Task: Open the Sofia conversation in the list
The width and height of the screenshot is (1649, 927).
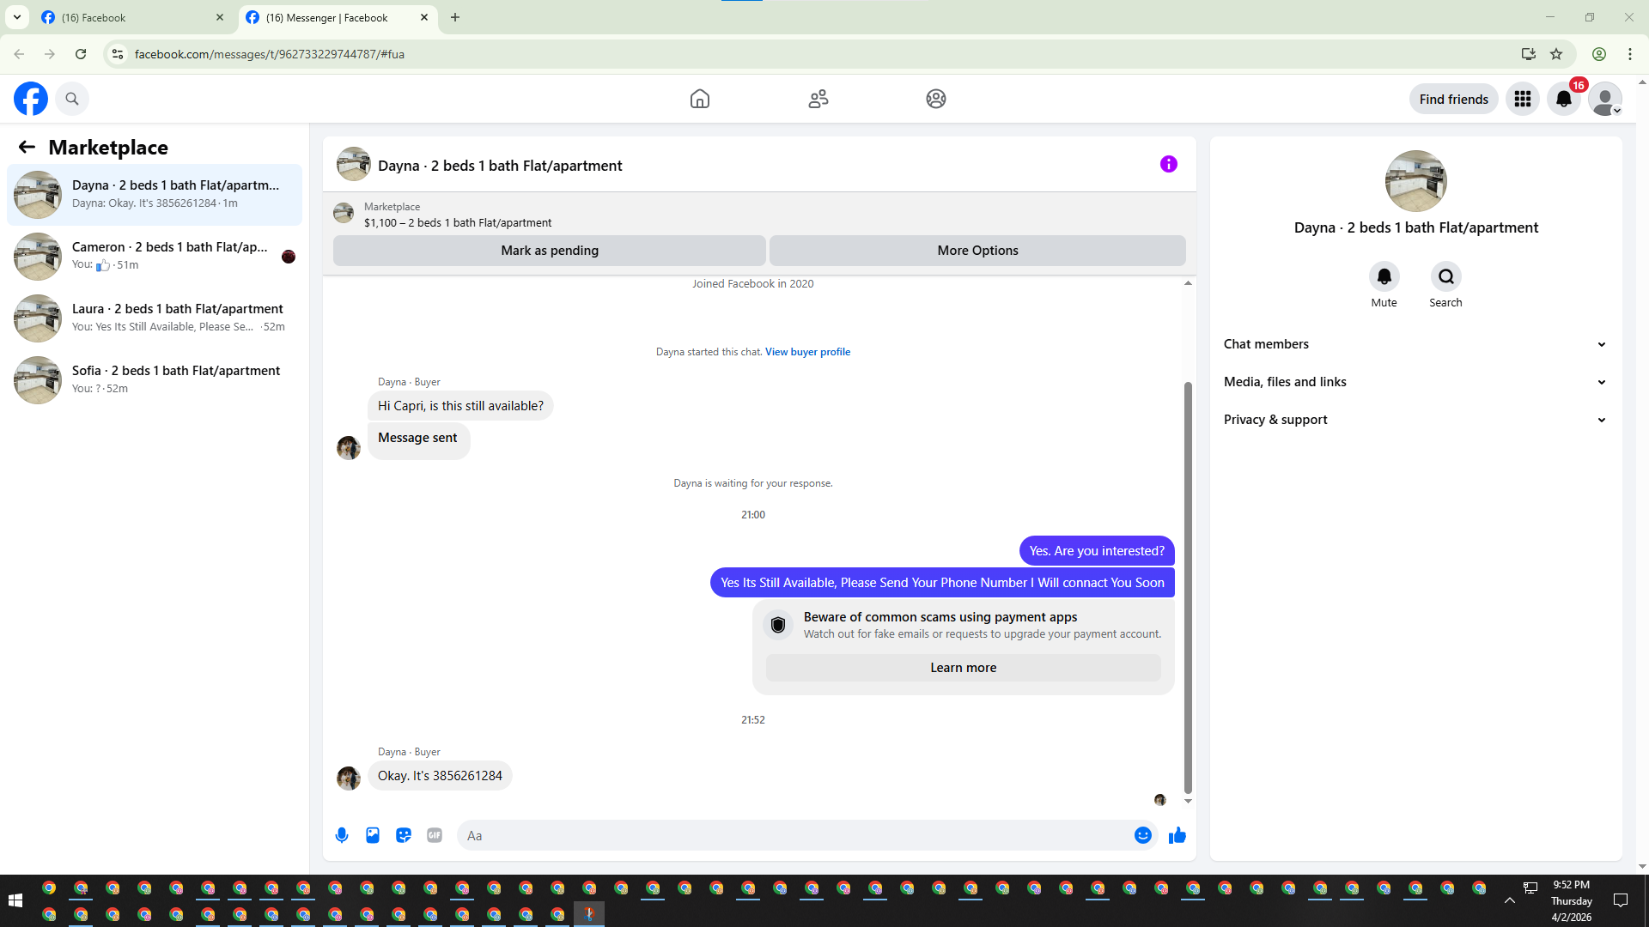Action: coord(155,380)
